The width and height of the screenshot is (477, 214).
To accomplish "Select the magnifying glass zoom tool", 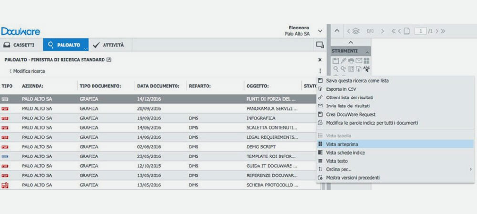I will (336, 69).
